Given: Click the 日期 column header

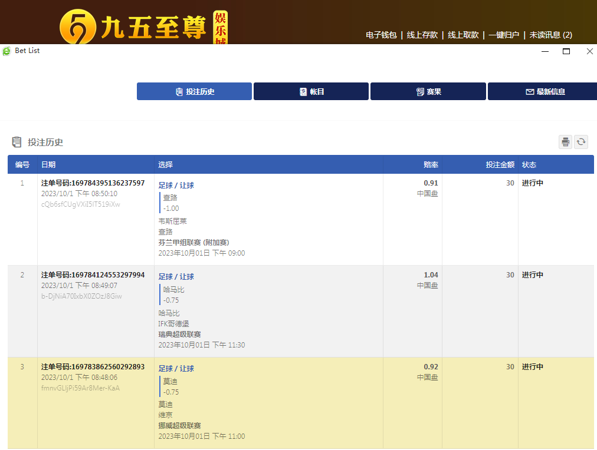Looking at the screenshot, I should [x=48, y=164].
